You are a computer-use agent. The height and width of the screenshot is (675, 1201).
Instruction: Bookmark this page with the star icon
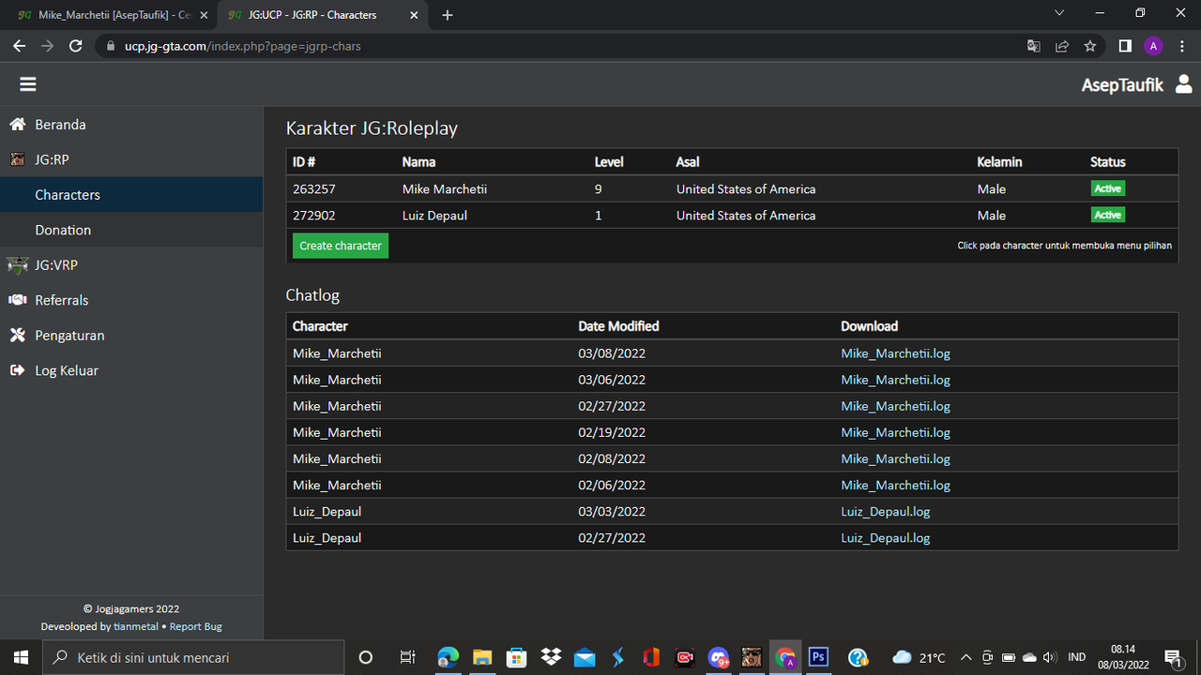1089,46
